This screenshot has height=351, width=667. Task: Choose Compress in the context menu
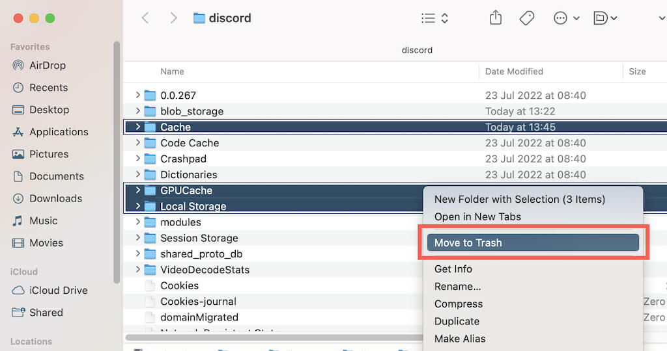click(x=458, y=304)
